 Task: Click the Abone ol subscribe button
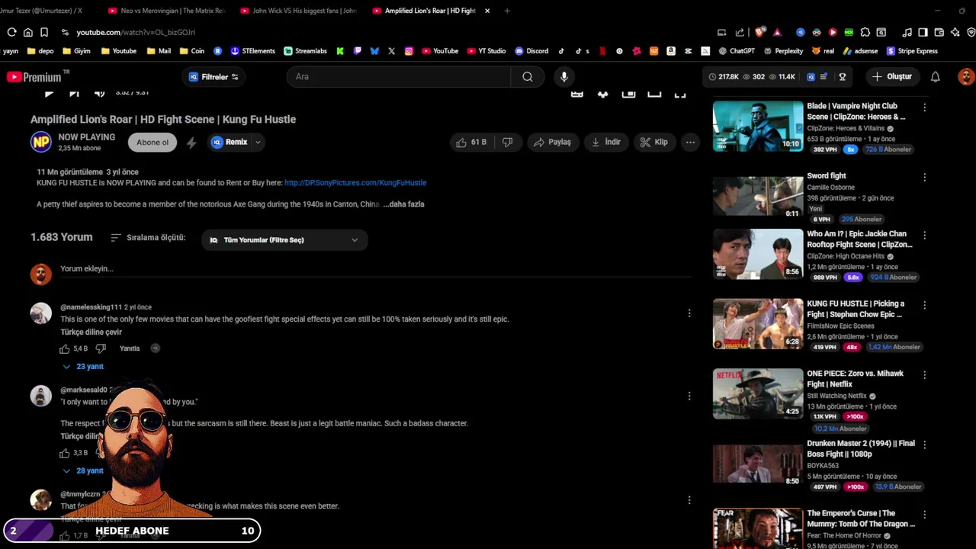point(152,143)
